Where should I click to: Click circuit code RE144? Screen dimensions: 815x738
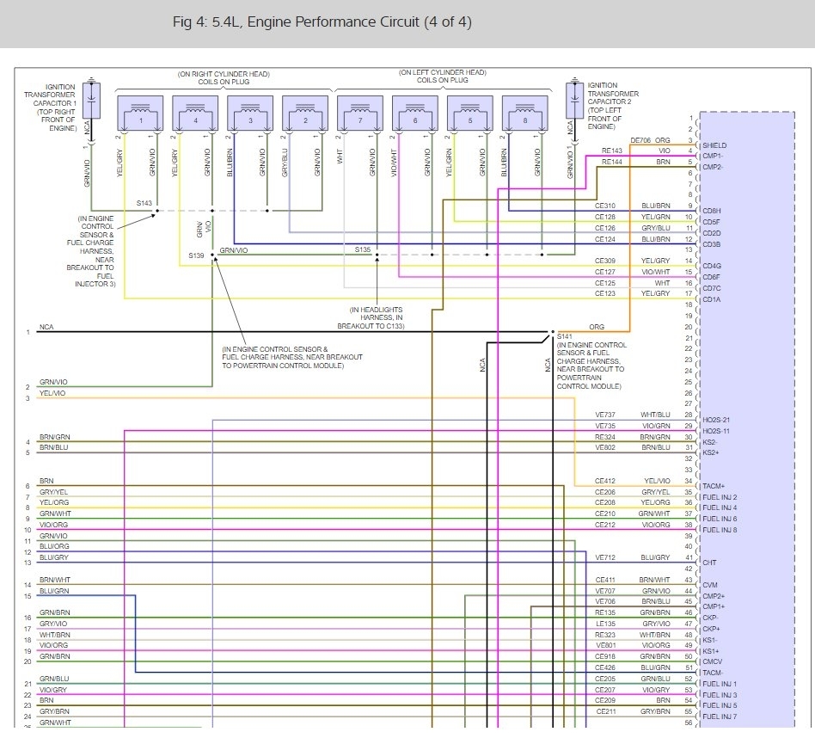click(612, 163)
